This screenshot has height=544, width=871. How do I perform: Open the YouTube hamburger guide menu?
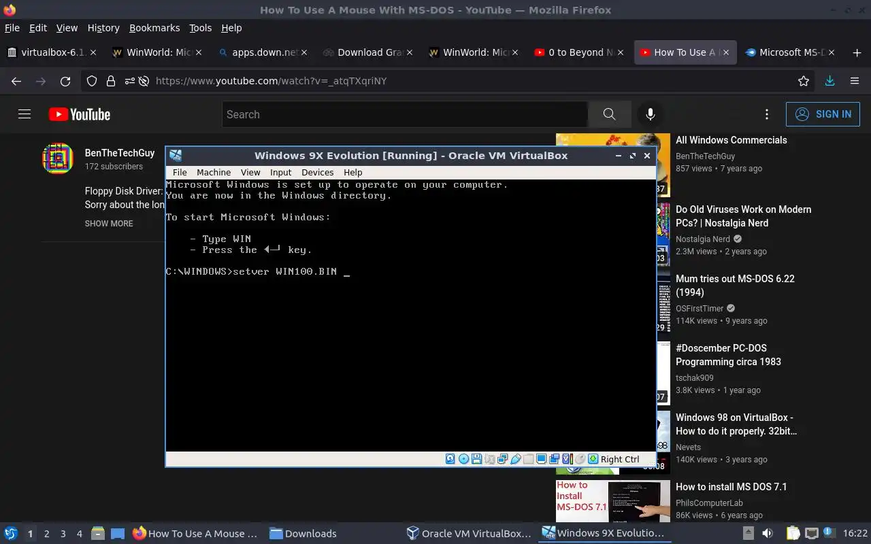pos(24,114)
